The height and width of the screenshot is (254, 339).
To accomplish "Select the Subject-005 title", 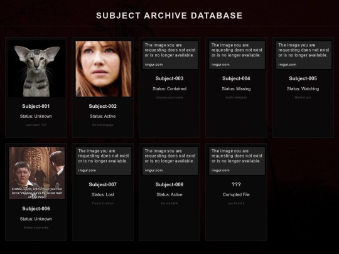I will pyautogui.click(x=303, y=78).
